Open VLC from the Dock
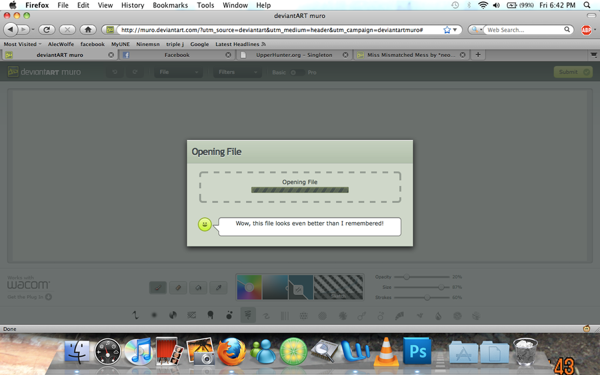The image size is (600, 375). tap(386, 351)
